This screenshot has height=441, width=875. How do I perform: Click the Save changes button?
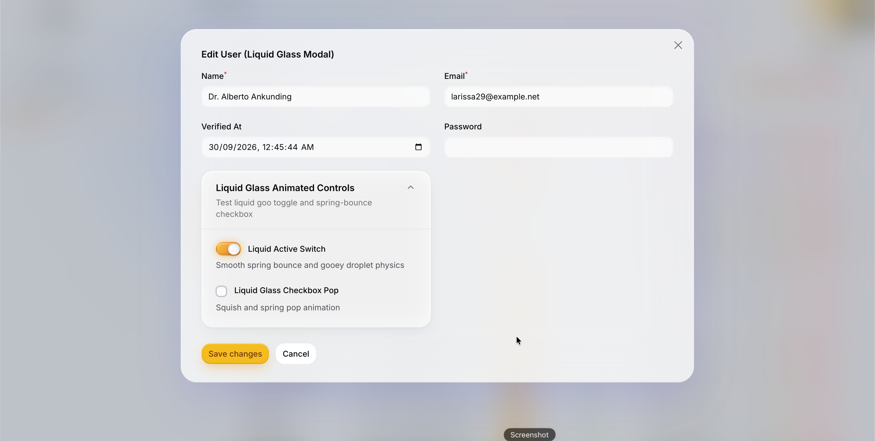coord(235,354)
